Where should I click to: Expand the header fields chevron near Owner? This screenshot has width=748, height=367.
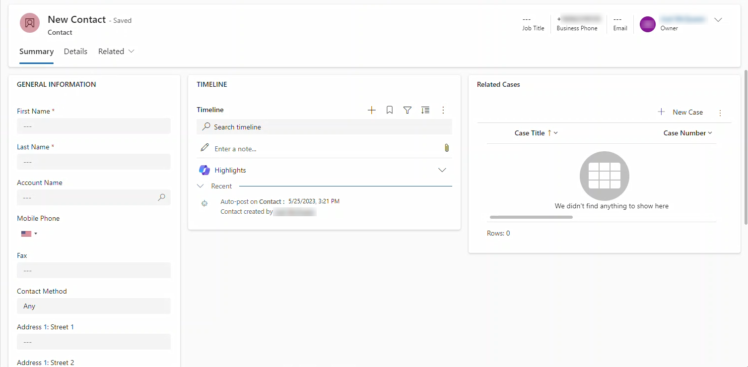click(x=718, y=20)
